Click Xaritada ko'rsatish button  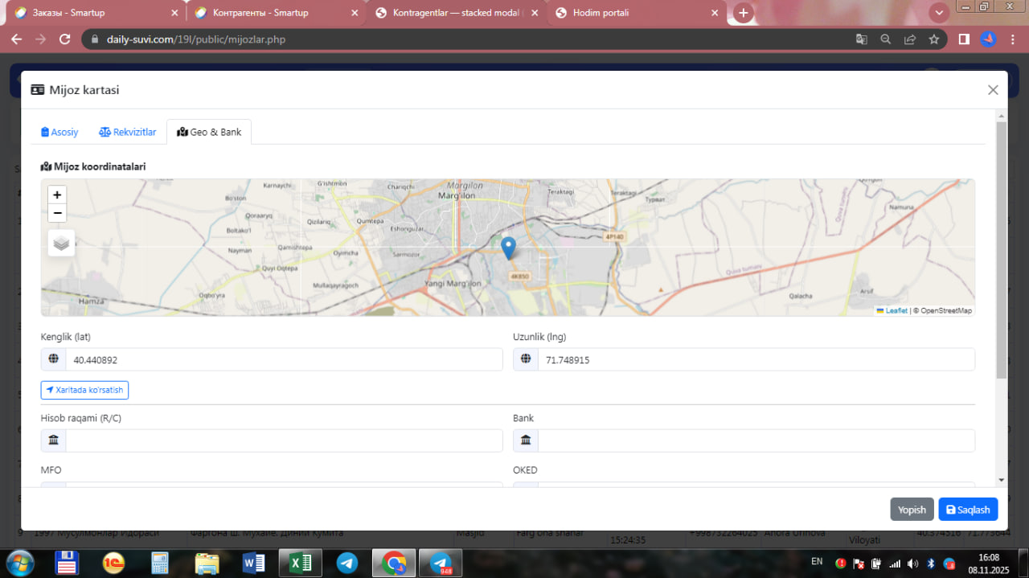[84, 390]
